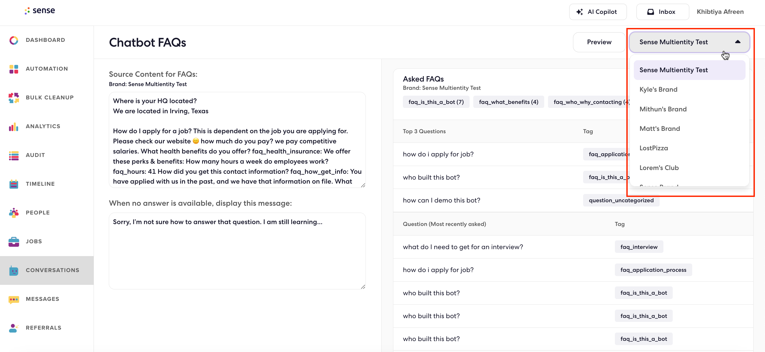Click the faq_application_process tag in recent list

point(653,270)
